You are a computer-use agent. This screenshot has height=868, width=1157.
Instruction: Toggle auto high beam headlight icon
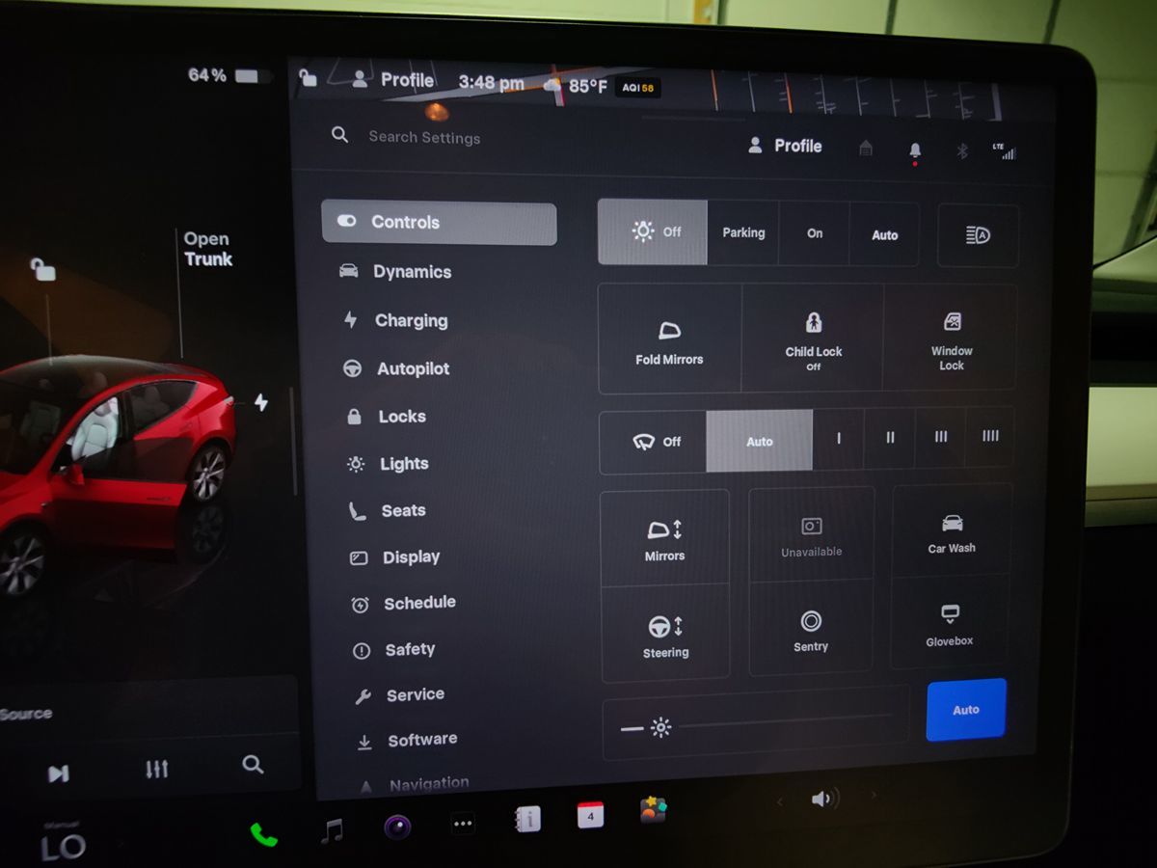[x=978, y=235]
